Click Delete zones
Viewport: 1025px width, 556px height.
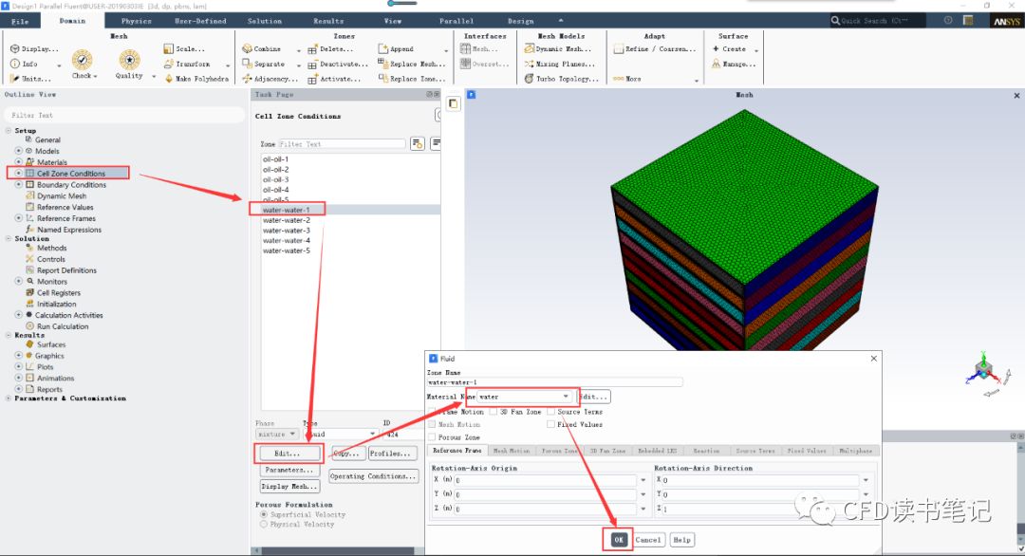tap(330, 49)
